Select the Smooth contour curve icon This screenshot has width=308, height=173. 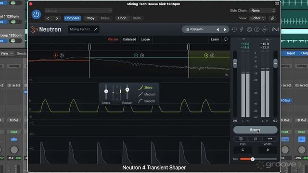click(x=140, y=101)
